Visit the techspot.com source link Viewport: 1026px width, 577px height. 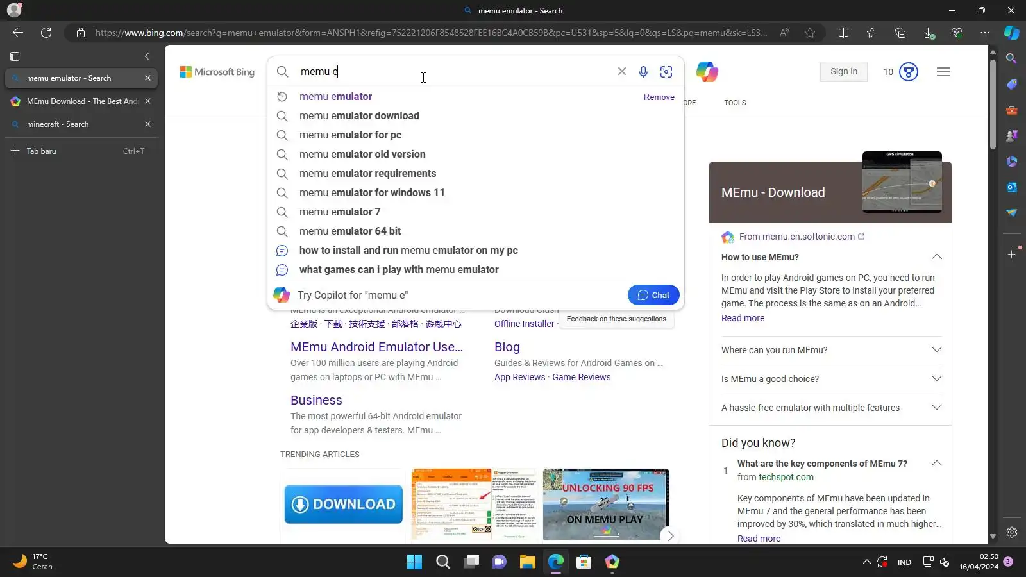(786, 477)
